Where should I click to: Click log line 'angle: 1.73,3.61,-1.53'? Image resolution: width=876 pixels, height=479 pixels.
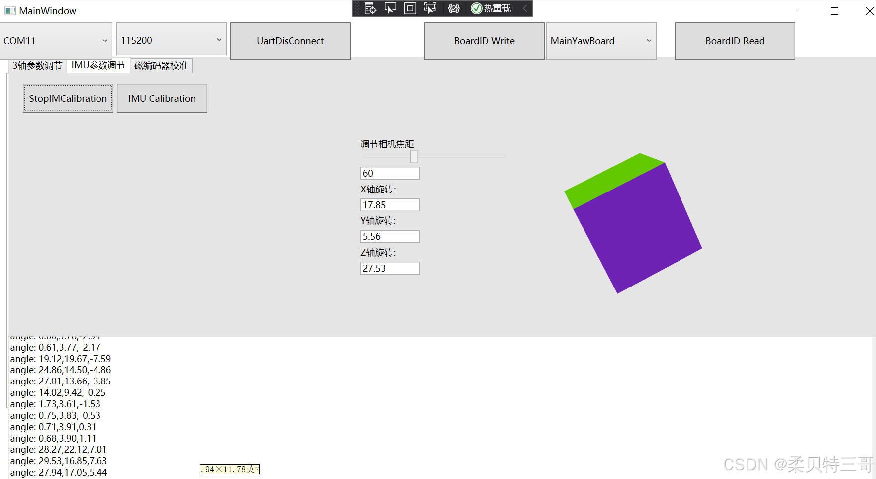55,404
